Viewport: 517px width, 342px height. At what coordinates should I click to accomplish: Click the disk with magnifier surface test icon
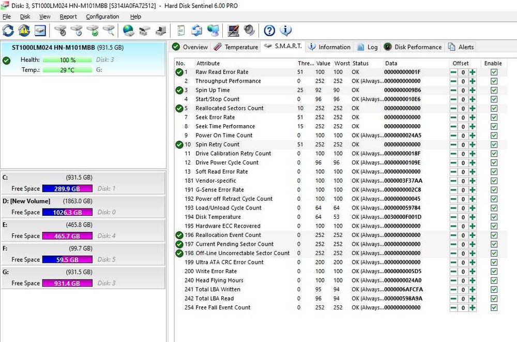click(x=109, y=31)
